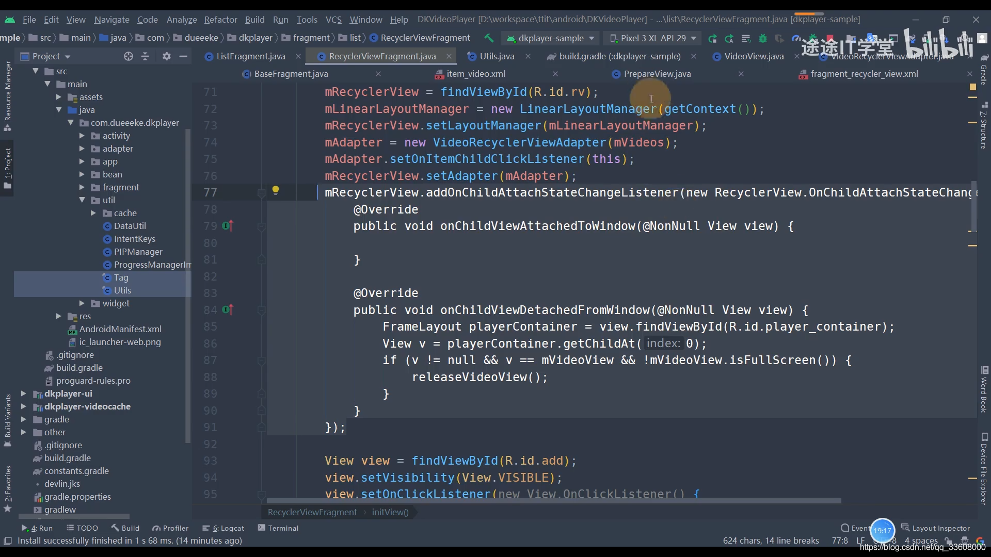Toggle fold marker at line 95
The width and height of the screenshot is (991, 557).
(x=261, y=495)
